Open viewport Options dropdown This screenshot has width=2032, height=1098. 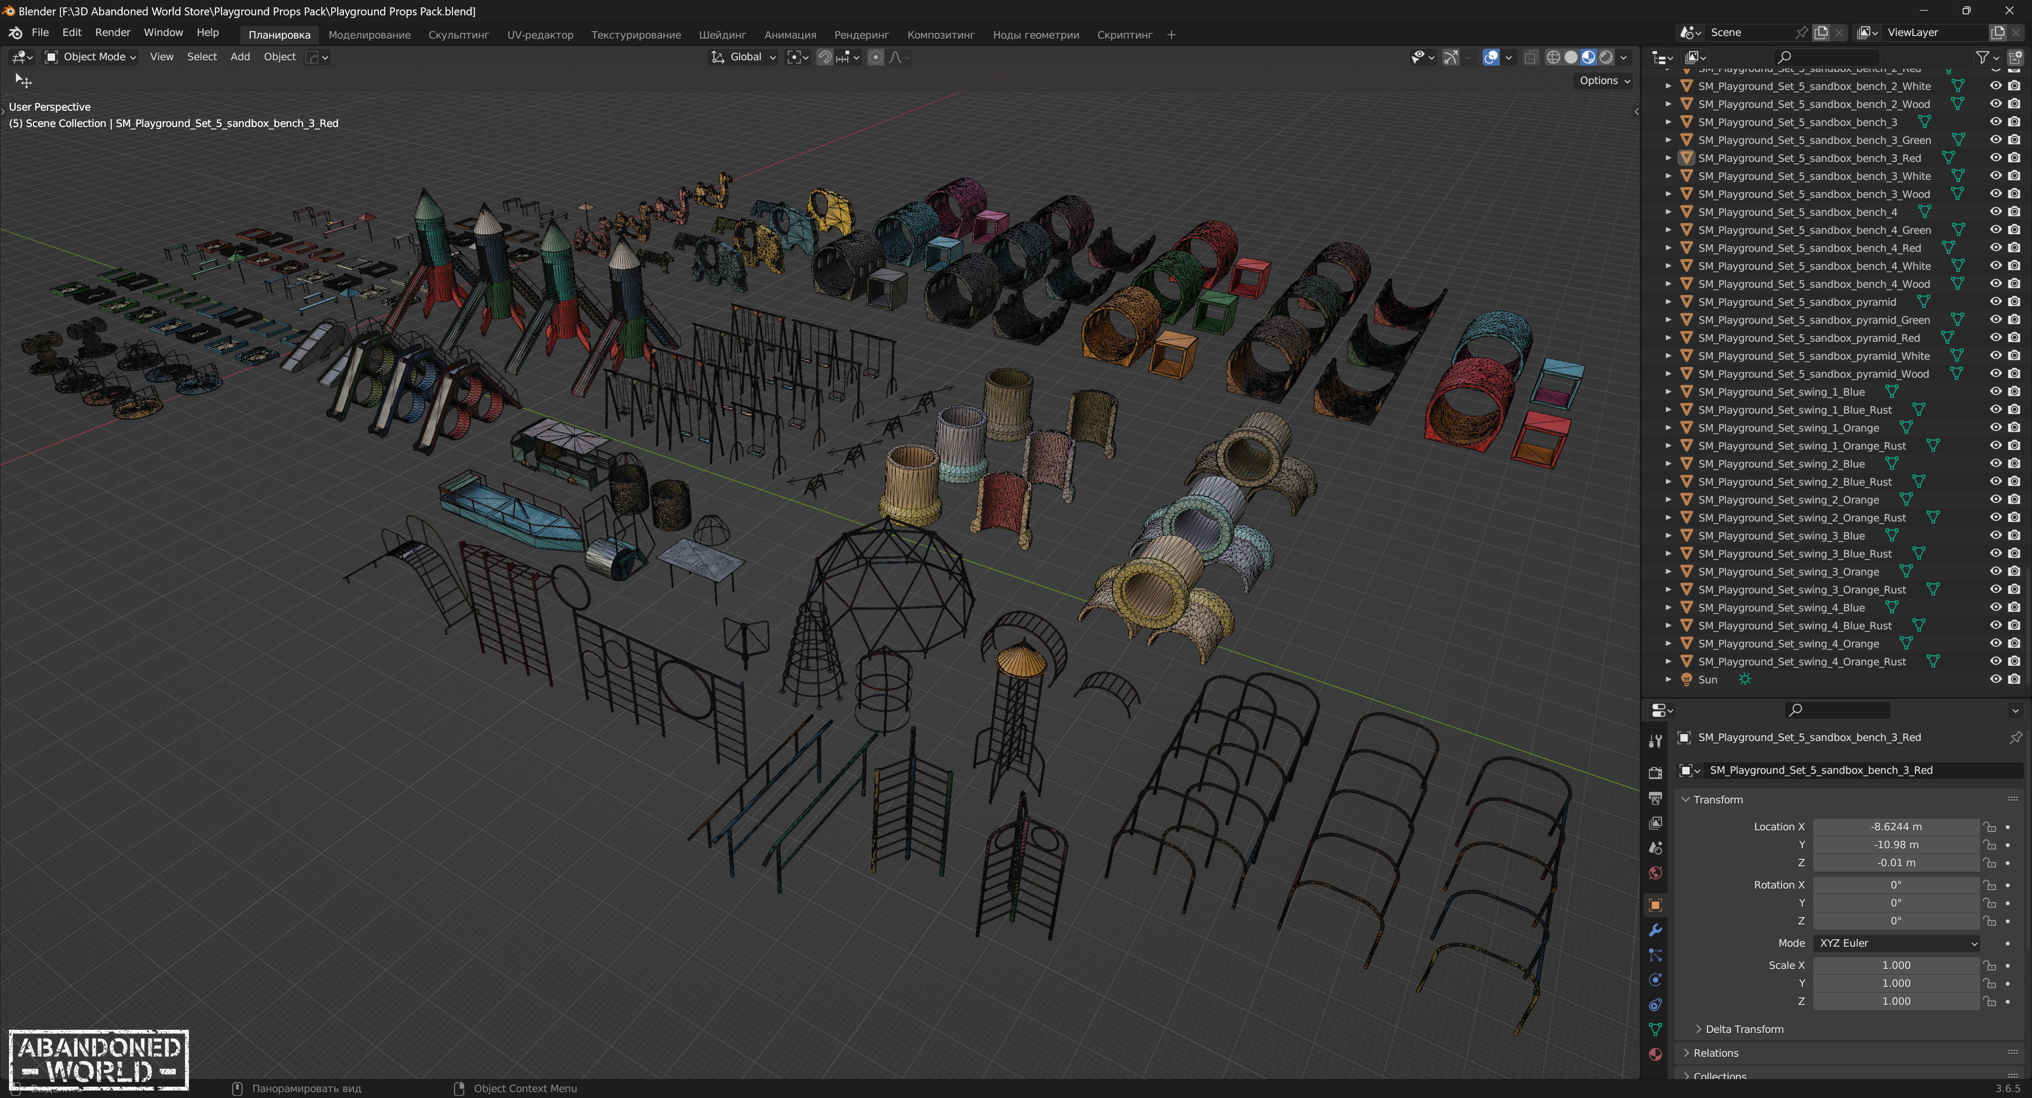tap(1604, 80)
